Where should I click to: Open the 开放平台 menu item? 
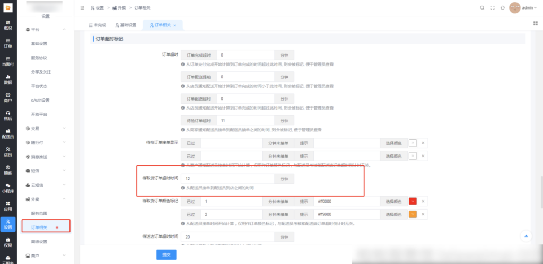pos(39,114)
